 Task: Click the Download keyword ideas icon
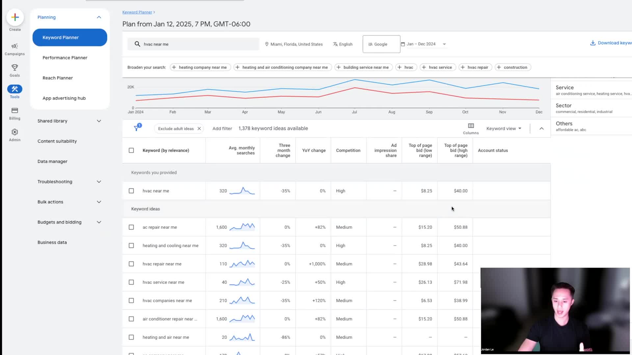click(x=592, y=43)
